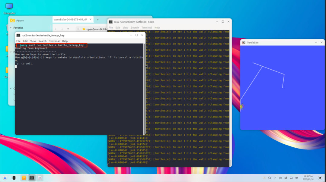Minimize the TurtleSim window

316,42
